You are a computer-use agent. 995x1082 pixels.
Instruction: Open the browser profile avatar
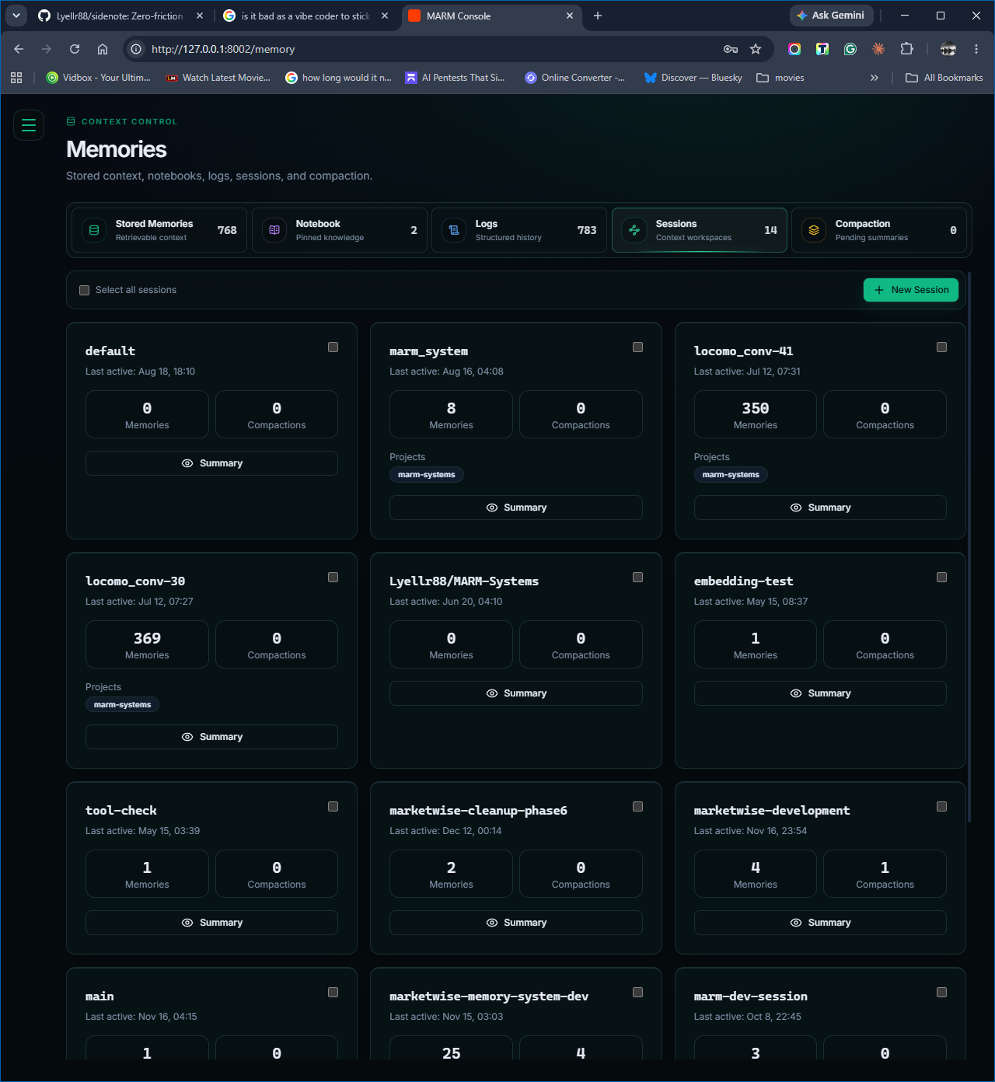pos(948,49)
